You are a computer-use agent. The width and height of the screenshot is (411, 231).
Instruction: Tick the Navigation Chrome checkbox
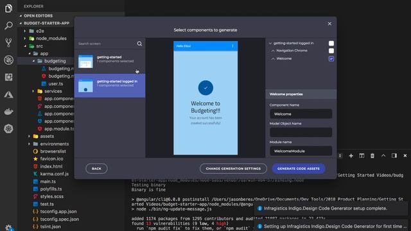point(331,51)
